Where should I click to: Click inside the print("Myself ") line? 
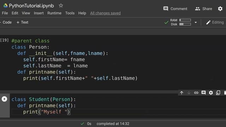click(47, 112)
